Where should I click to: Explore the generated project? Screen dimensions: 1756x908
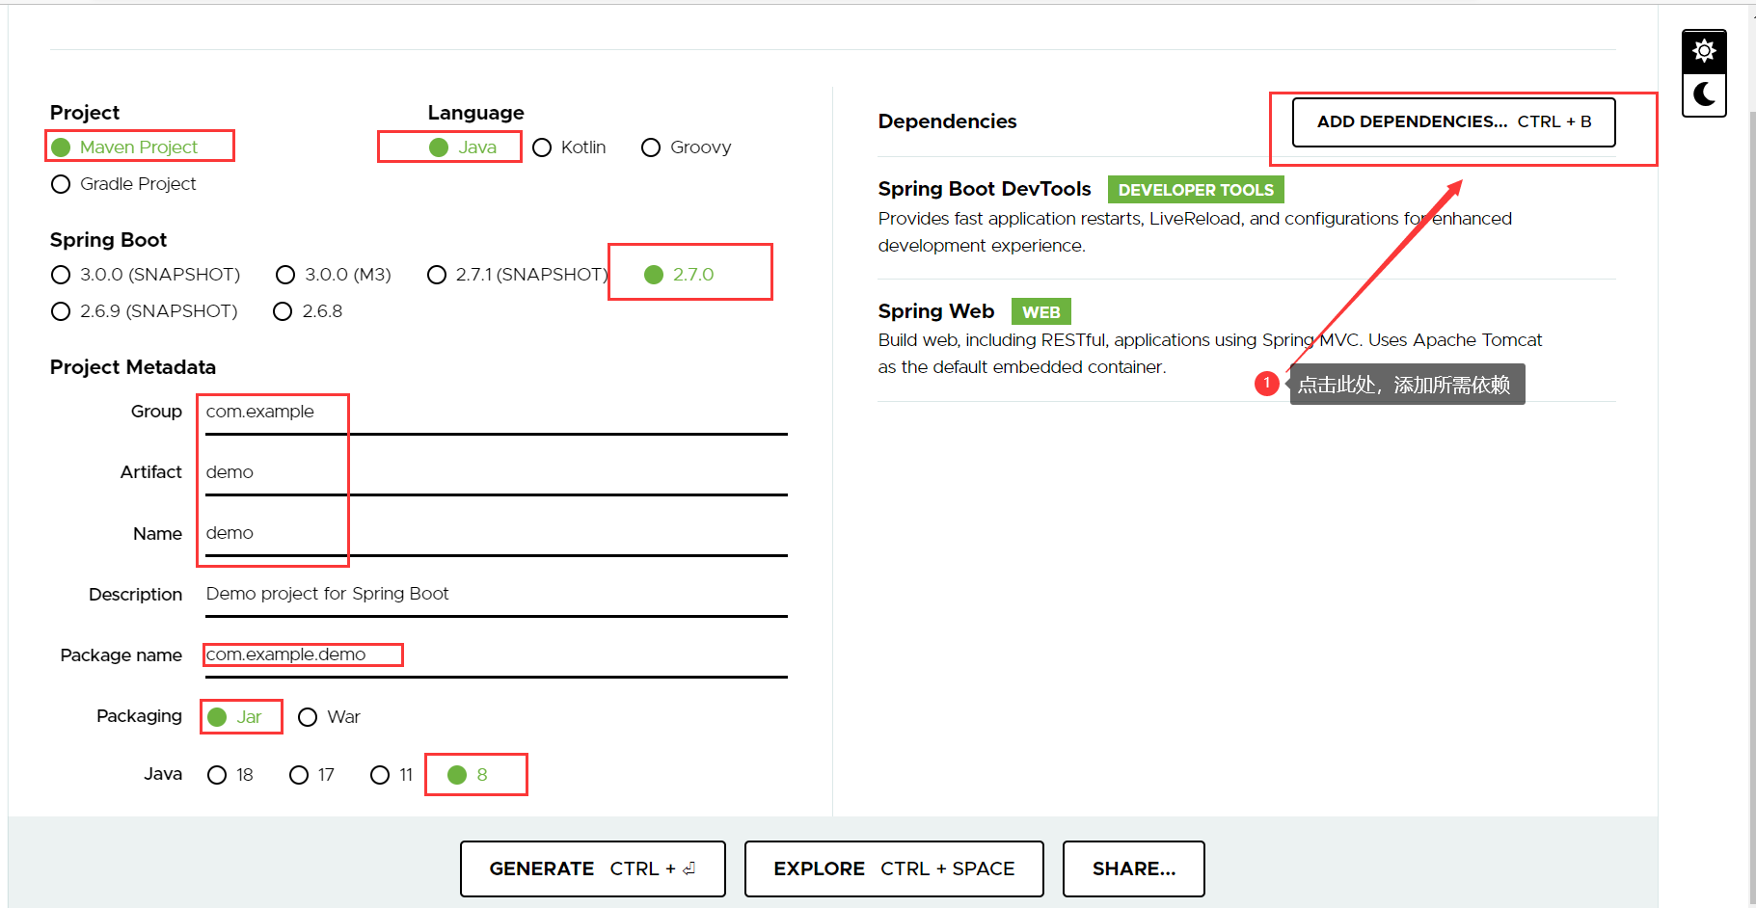894,868
